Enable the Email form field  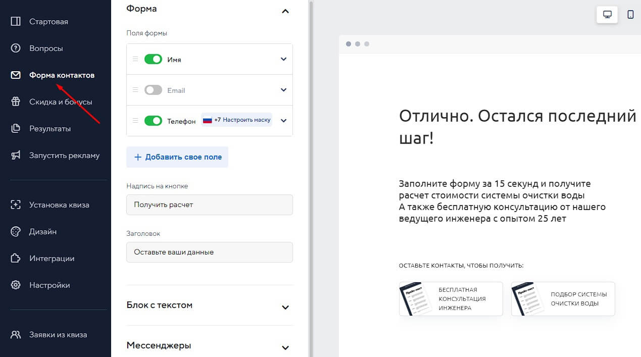point(153,90)
